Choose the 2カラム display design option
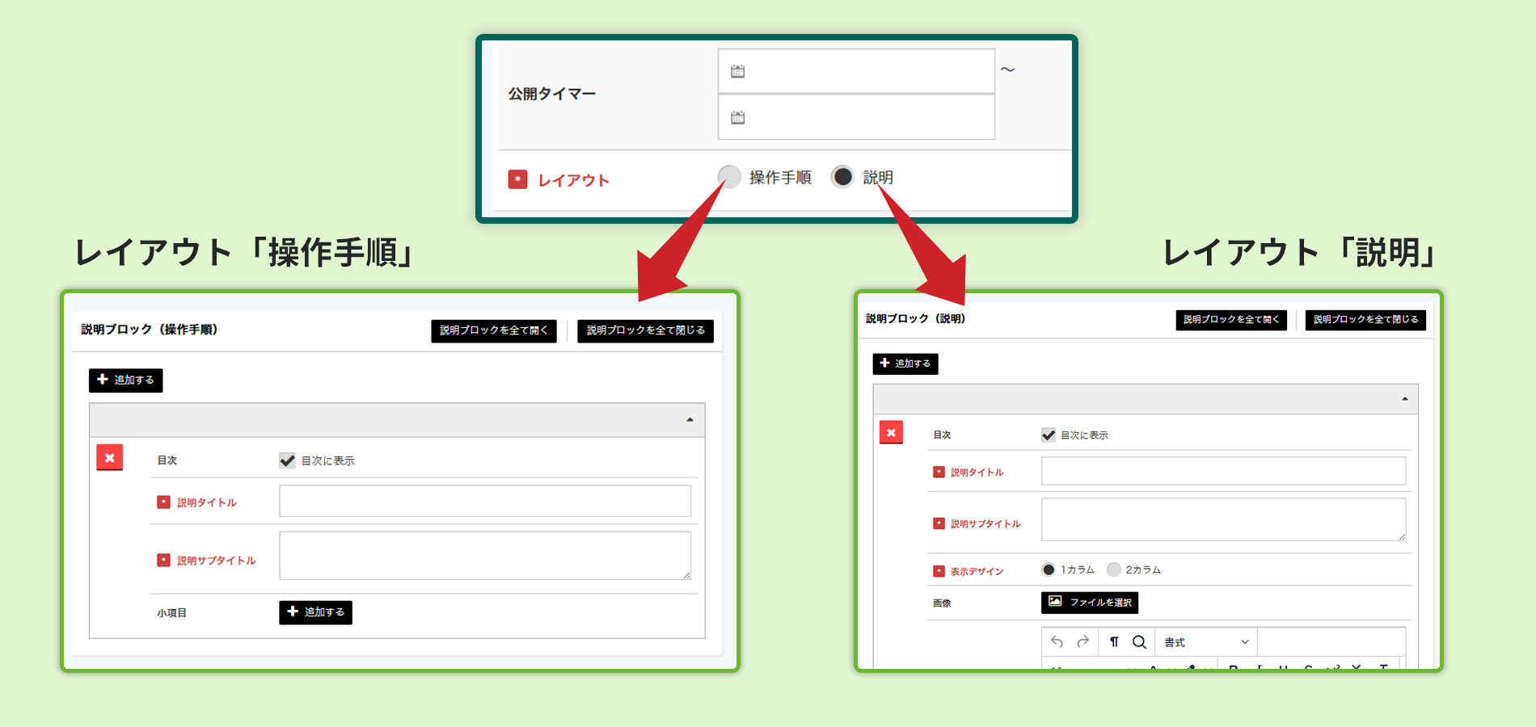 tap(1114, 569)
